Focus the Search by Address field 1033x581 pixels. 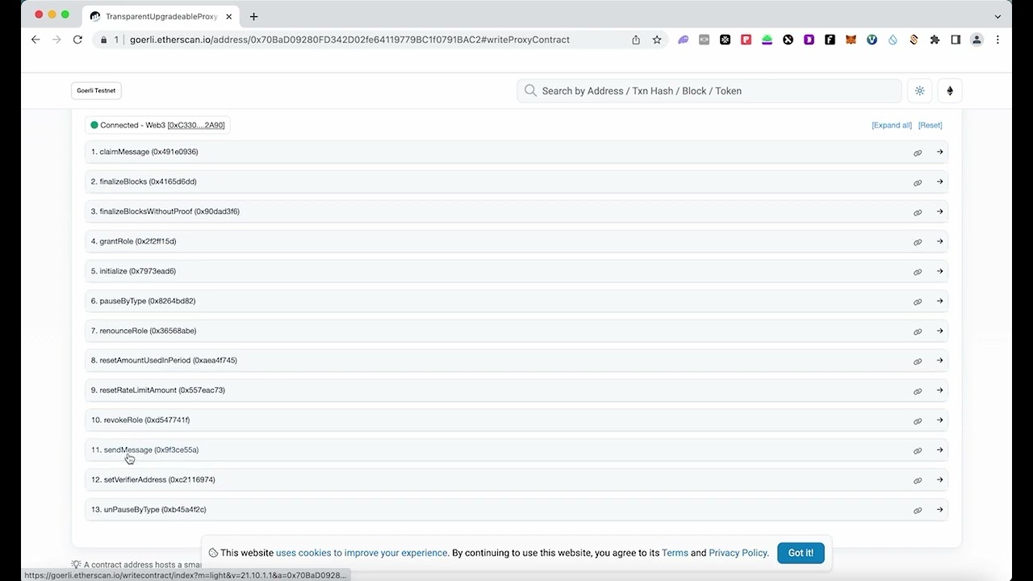point(709,91)
